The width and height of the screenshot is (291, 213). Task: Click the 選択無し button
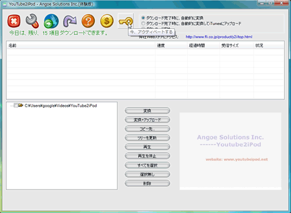148,174
